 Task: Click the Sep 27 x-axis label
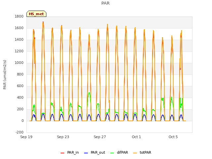pos(100,137)
